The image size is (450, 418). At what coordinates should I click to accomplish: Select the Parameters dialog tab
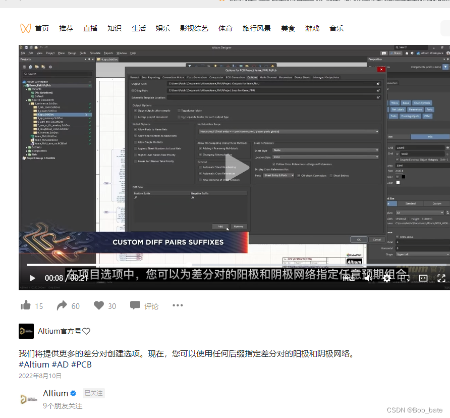pyautogui.click(x=285, y=77)
